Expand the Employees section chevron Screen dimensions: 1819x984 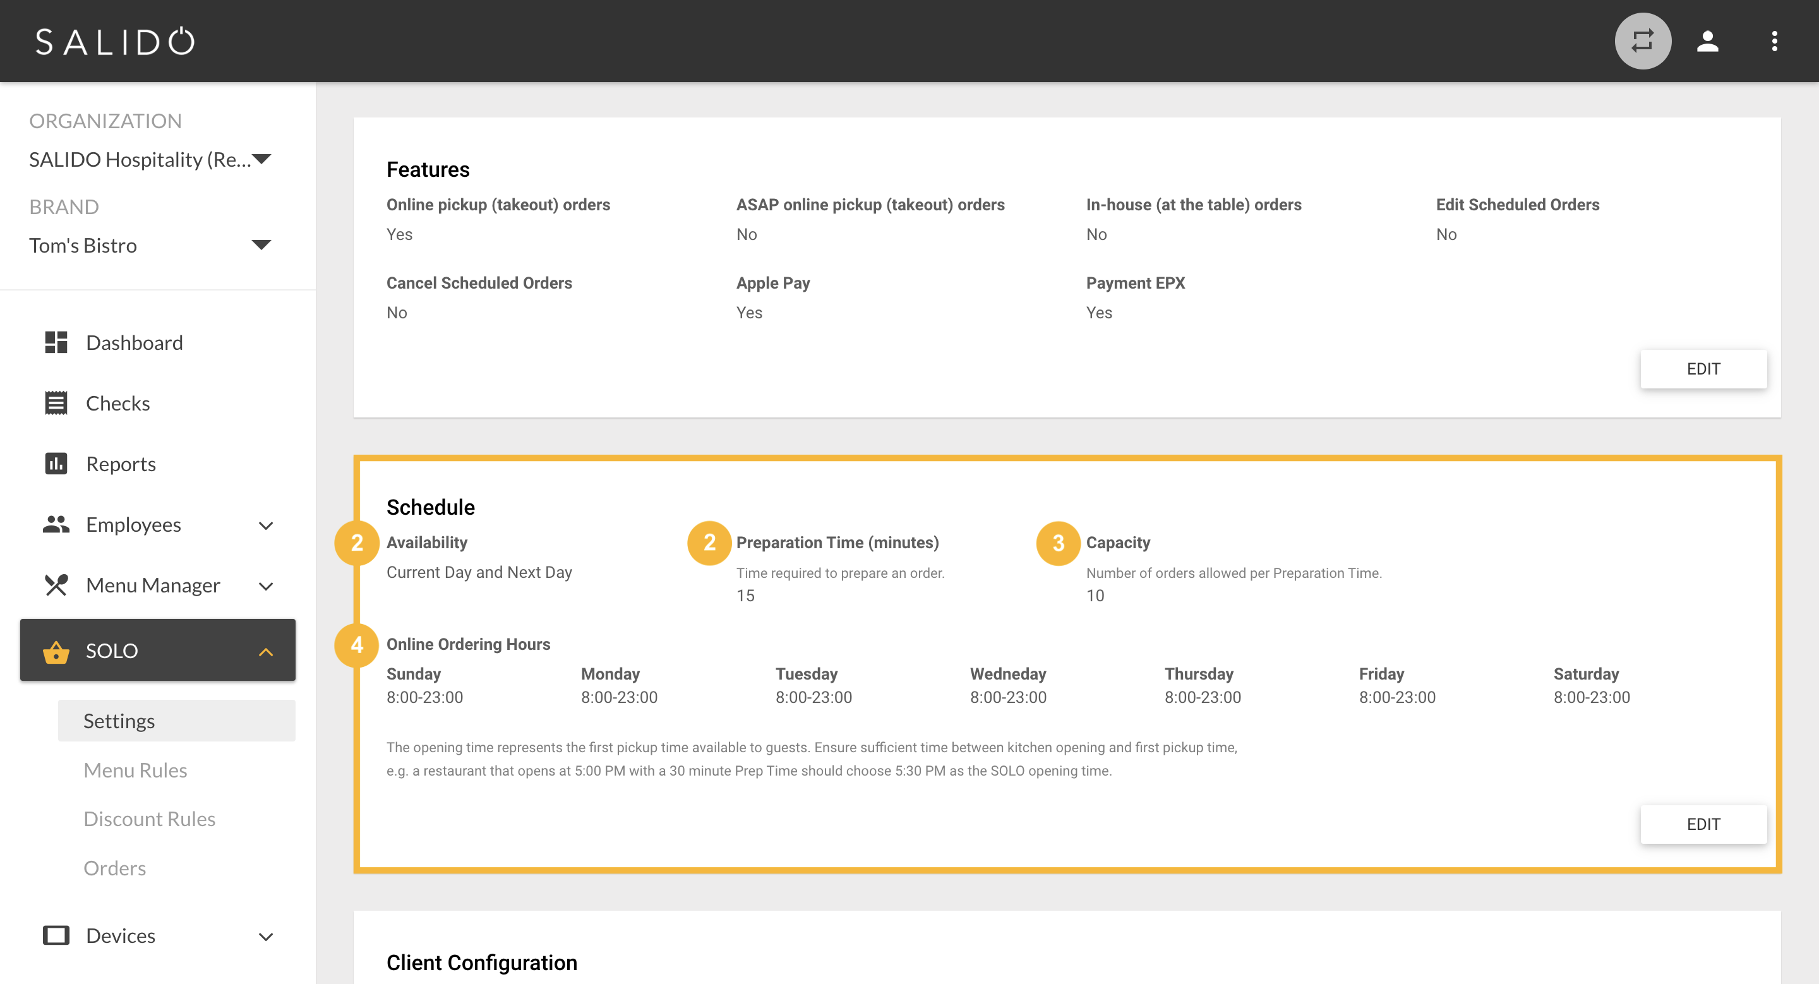tap(265, 525)
